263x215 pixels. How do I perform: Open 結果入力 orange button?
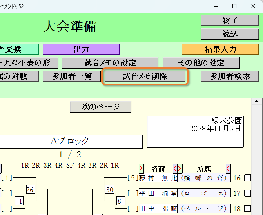pos(220,49)
